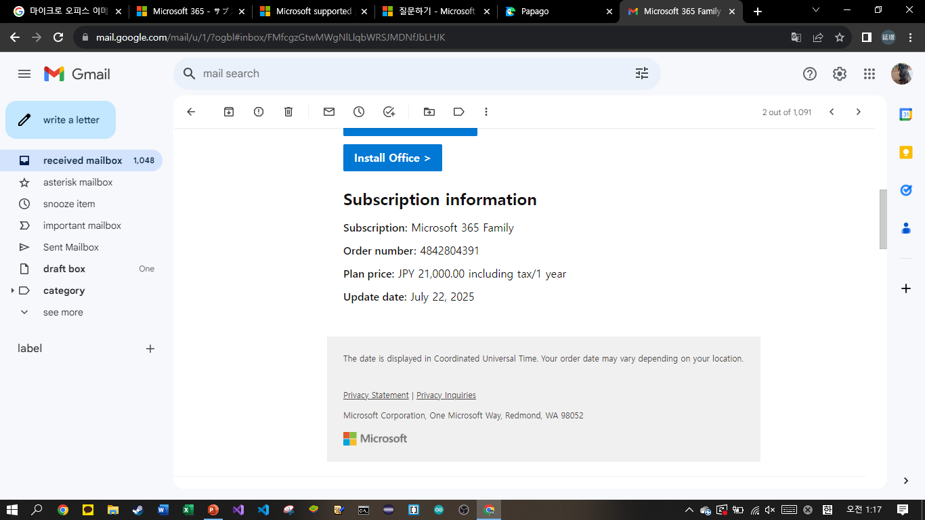Image resolution: width=925 pixels, height=520 pixels.
Task: Open Google Contacts side panel
Action: coord(906,228)
